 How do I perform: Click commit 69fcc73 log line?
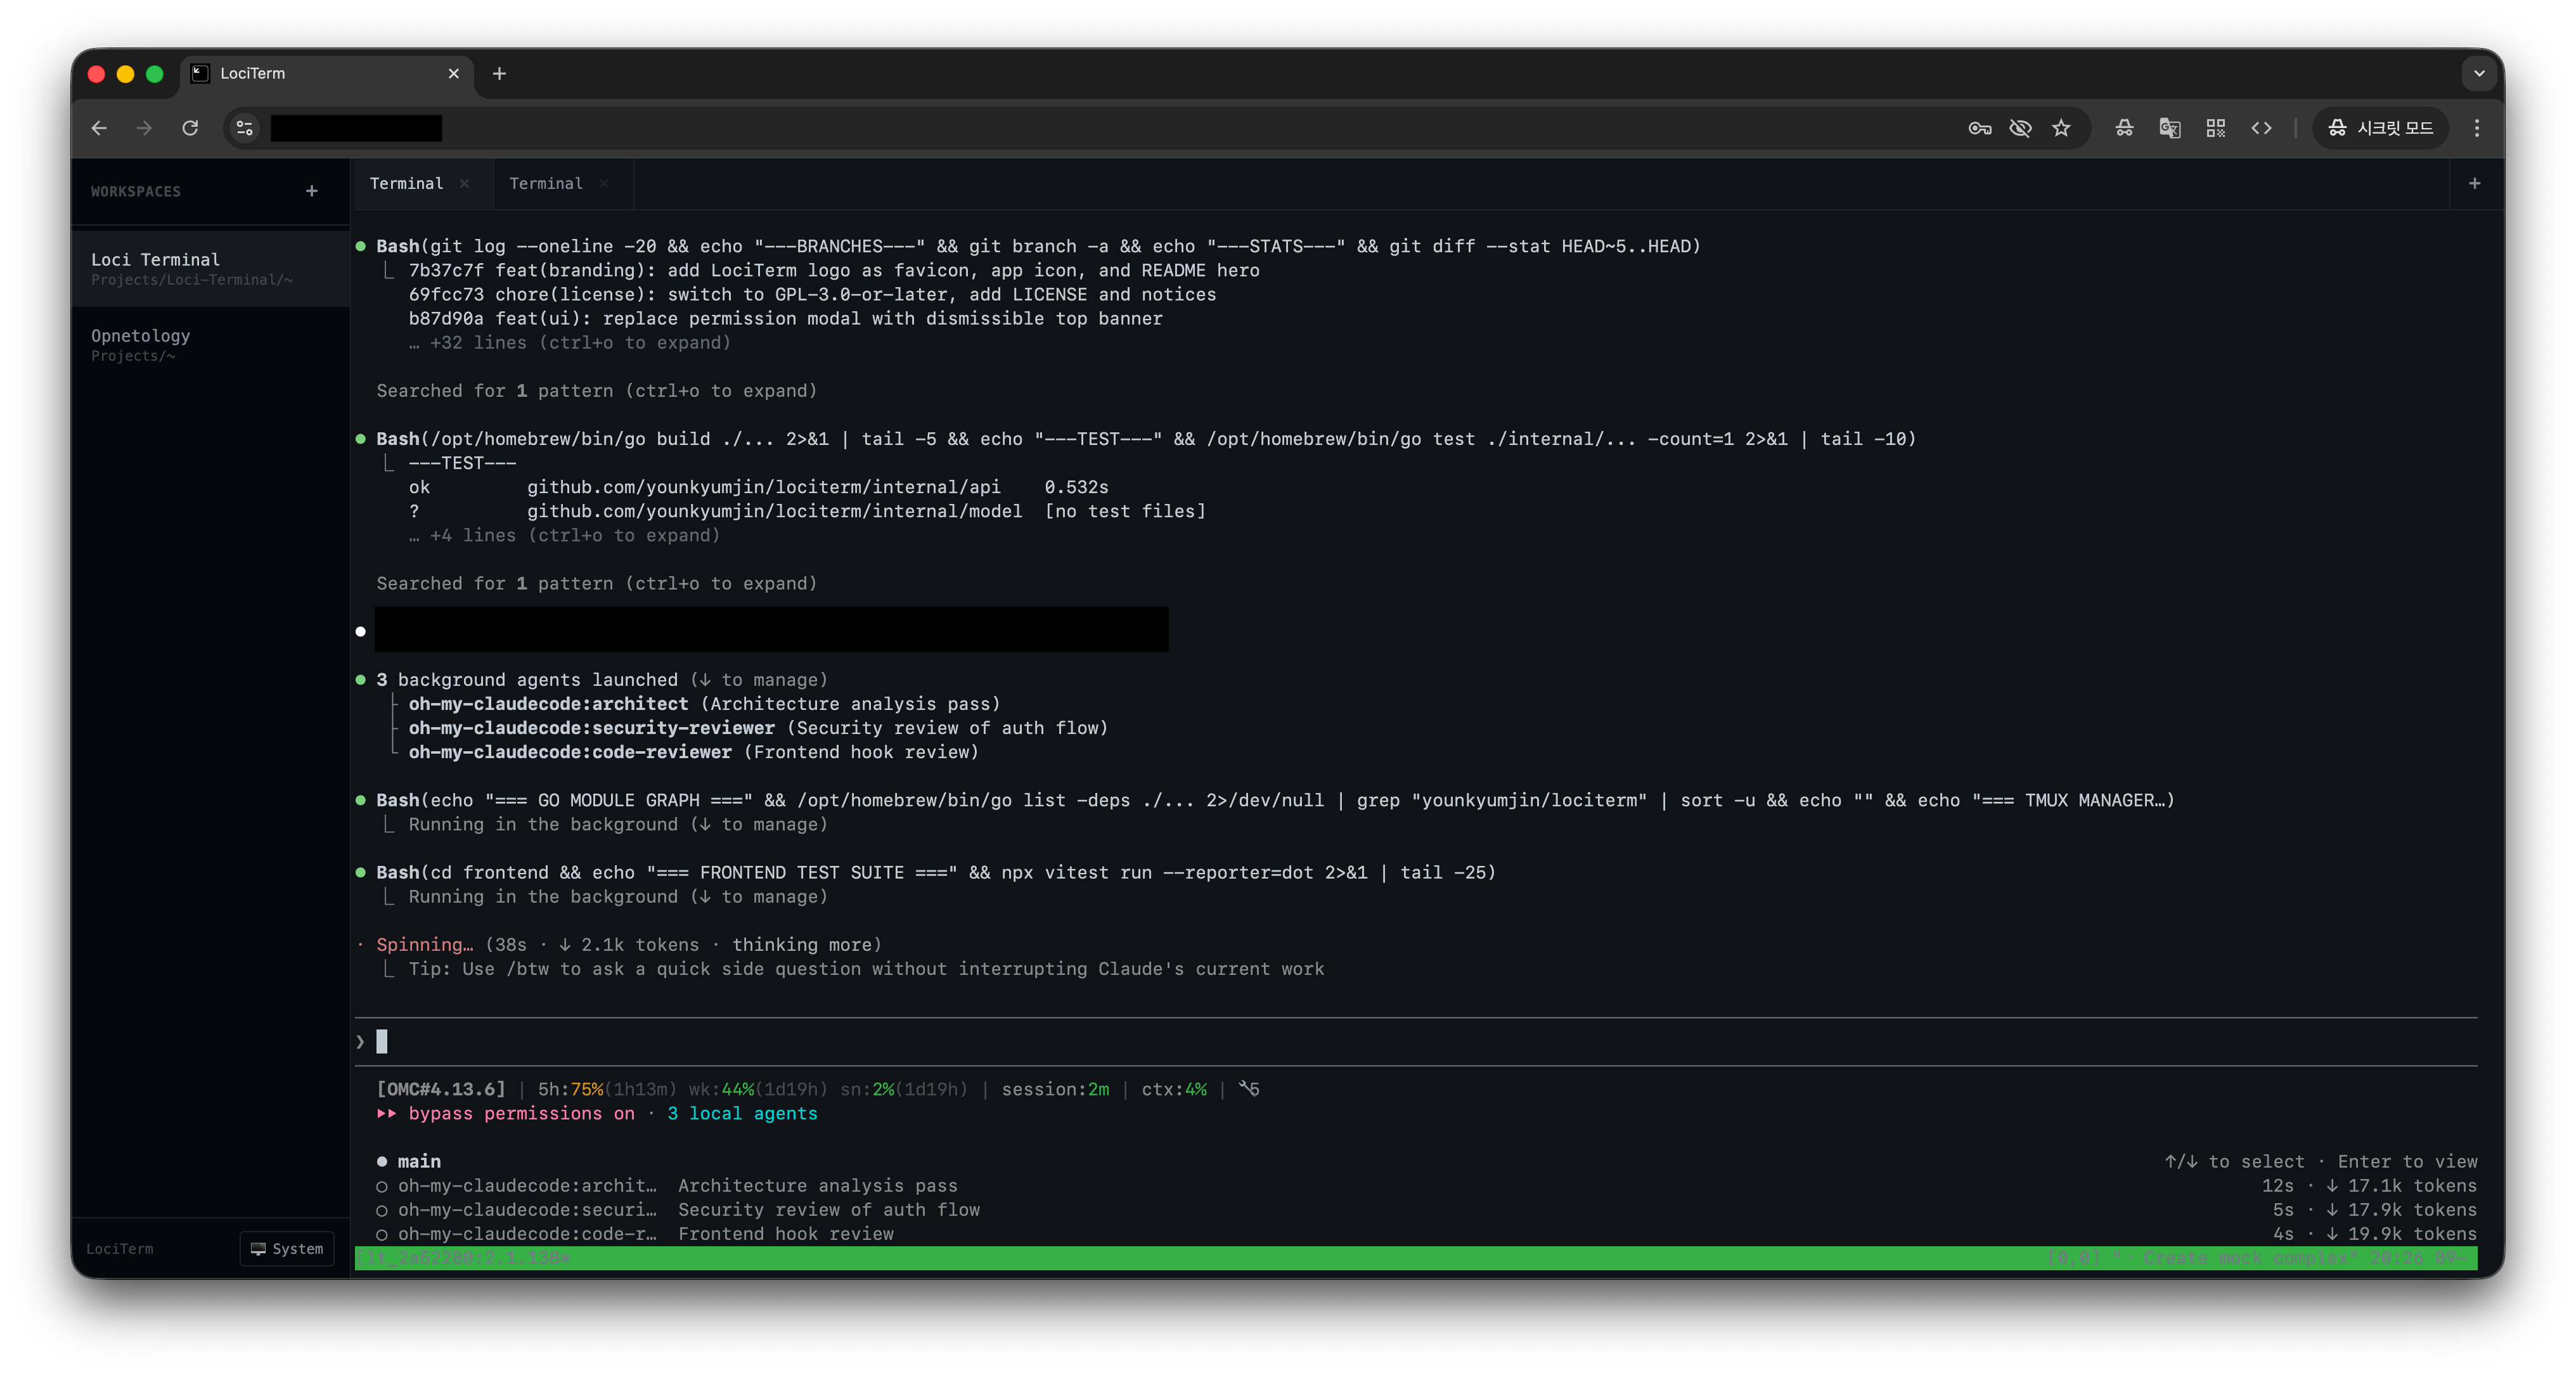812,294
